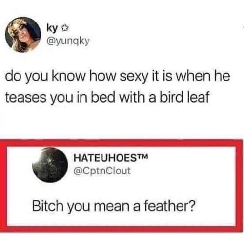The width and height of the screenshot is (244, 238).
Task: Click the word 'Bitch' in the reply
Action: (47, 205)
